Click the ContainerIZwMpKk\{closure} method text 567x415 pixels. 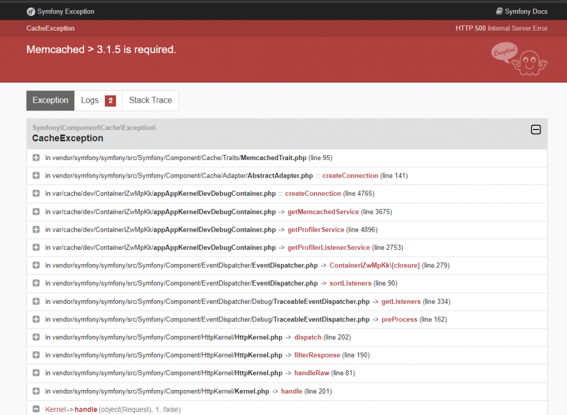(375, 266)
